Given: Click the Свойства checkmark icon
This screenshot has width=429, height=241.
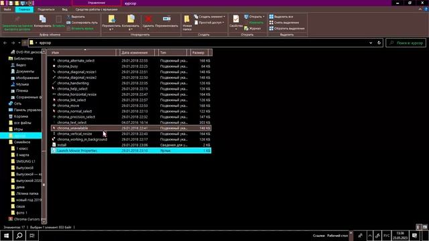Looking at the screenshot, I should click(x=236, y=19).
